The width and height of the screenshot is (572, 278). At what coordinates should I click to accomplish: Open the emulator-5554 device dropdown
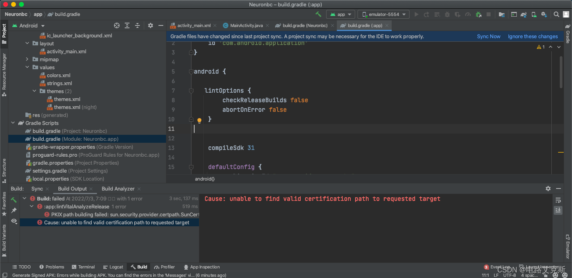(x=383, y=14)
